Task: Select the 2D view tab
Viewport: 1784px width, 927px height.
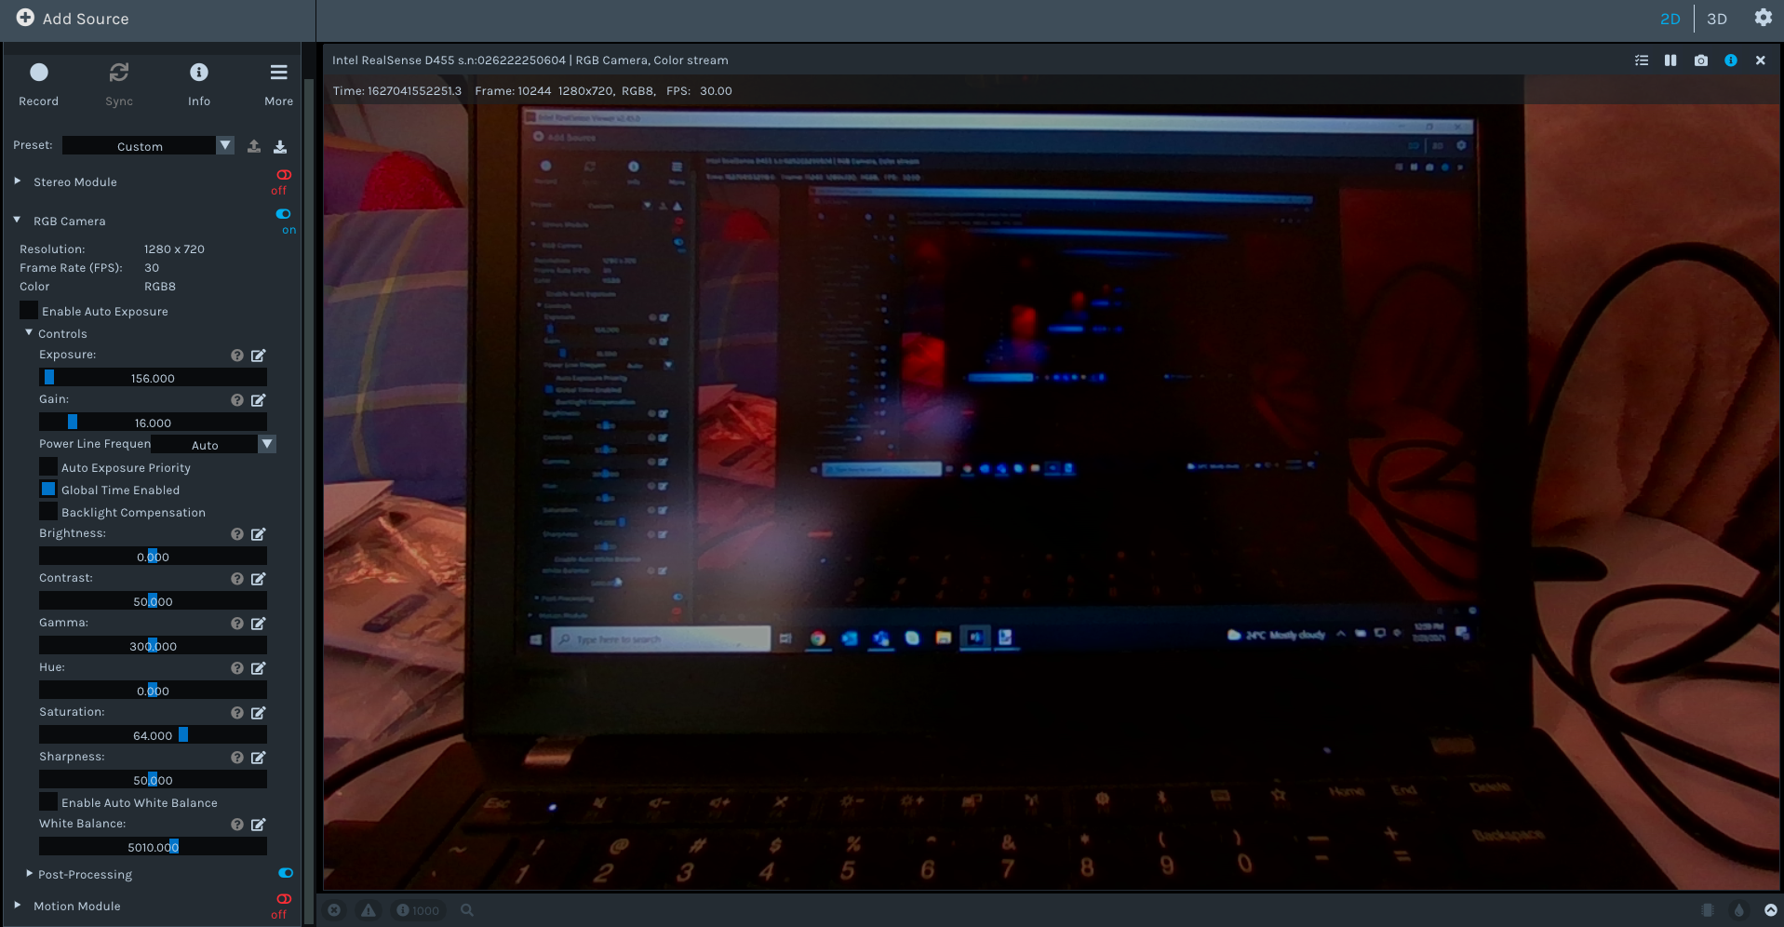Action: coord(1670,19)
